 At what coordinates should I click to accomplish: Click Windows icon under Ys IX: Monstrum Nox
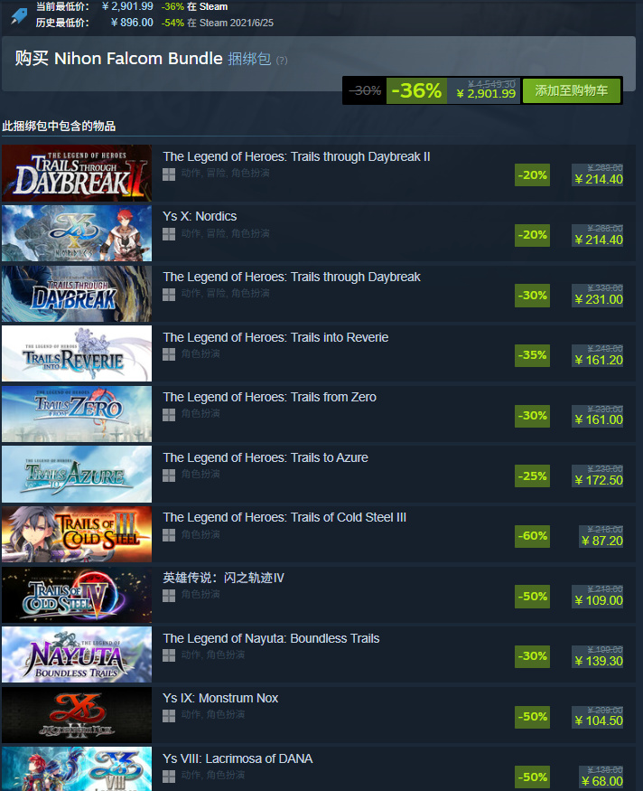[169, 715]
